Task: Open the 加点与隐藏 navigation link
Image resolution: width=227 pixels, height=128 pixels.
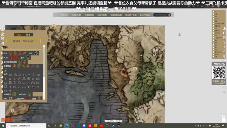Action: (145, 15)
